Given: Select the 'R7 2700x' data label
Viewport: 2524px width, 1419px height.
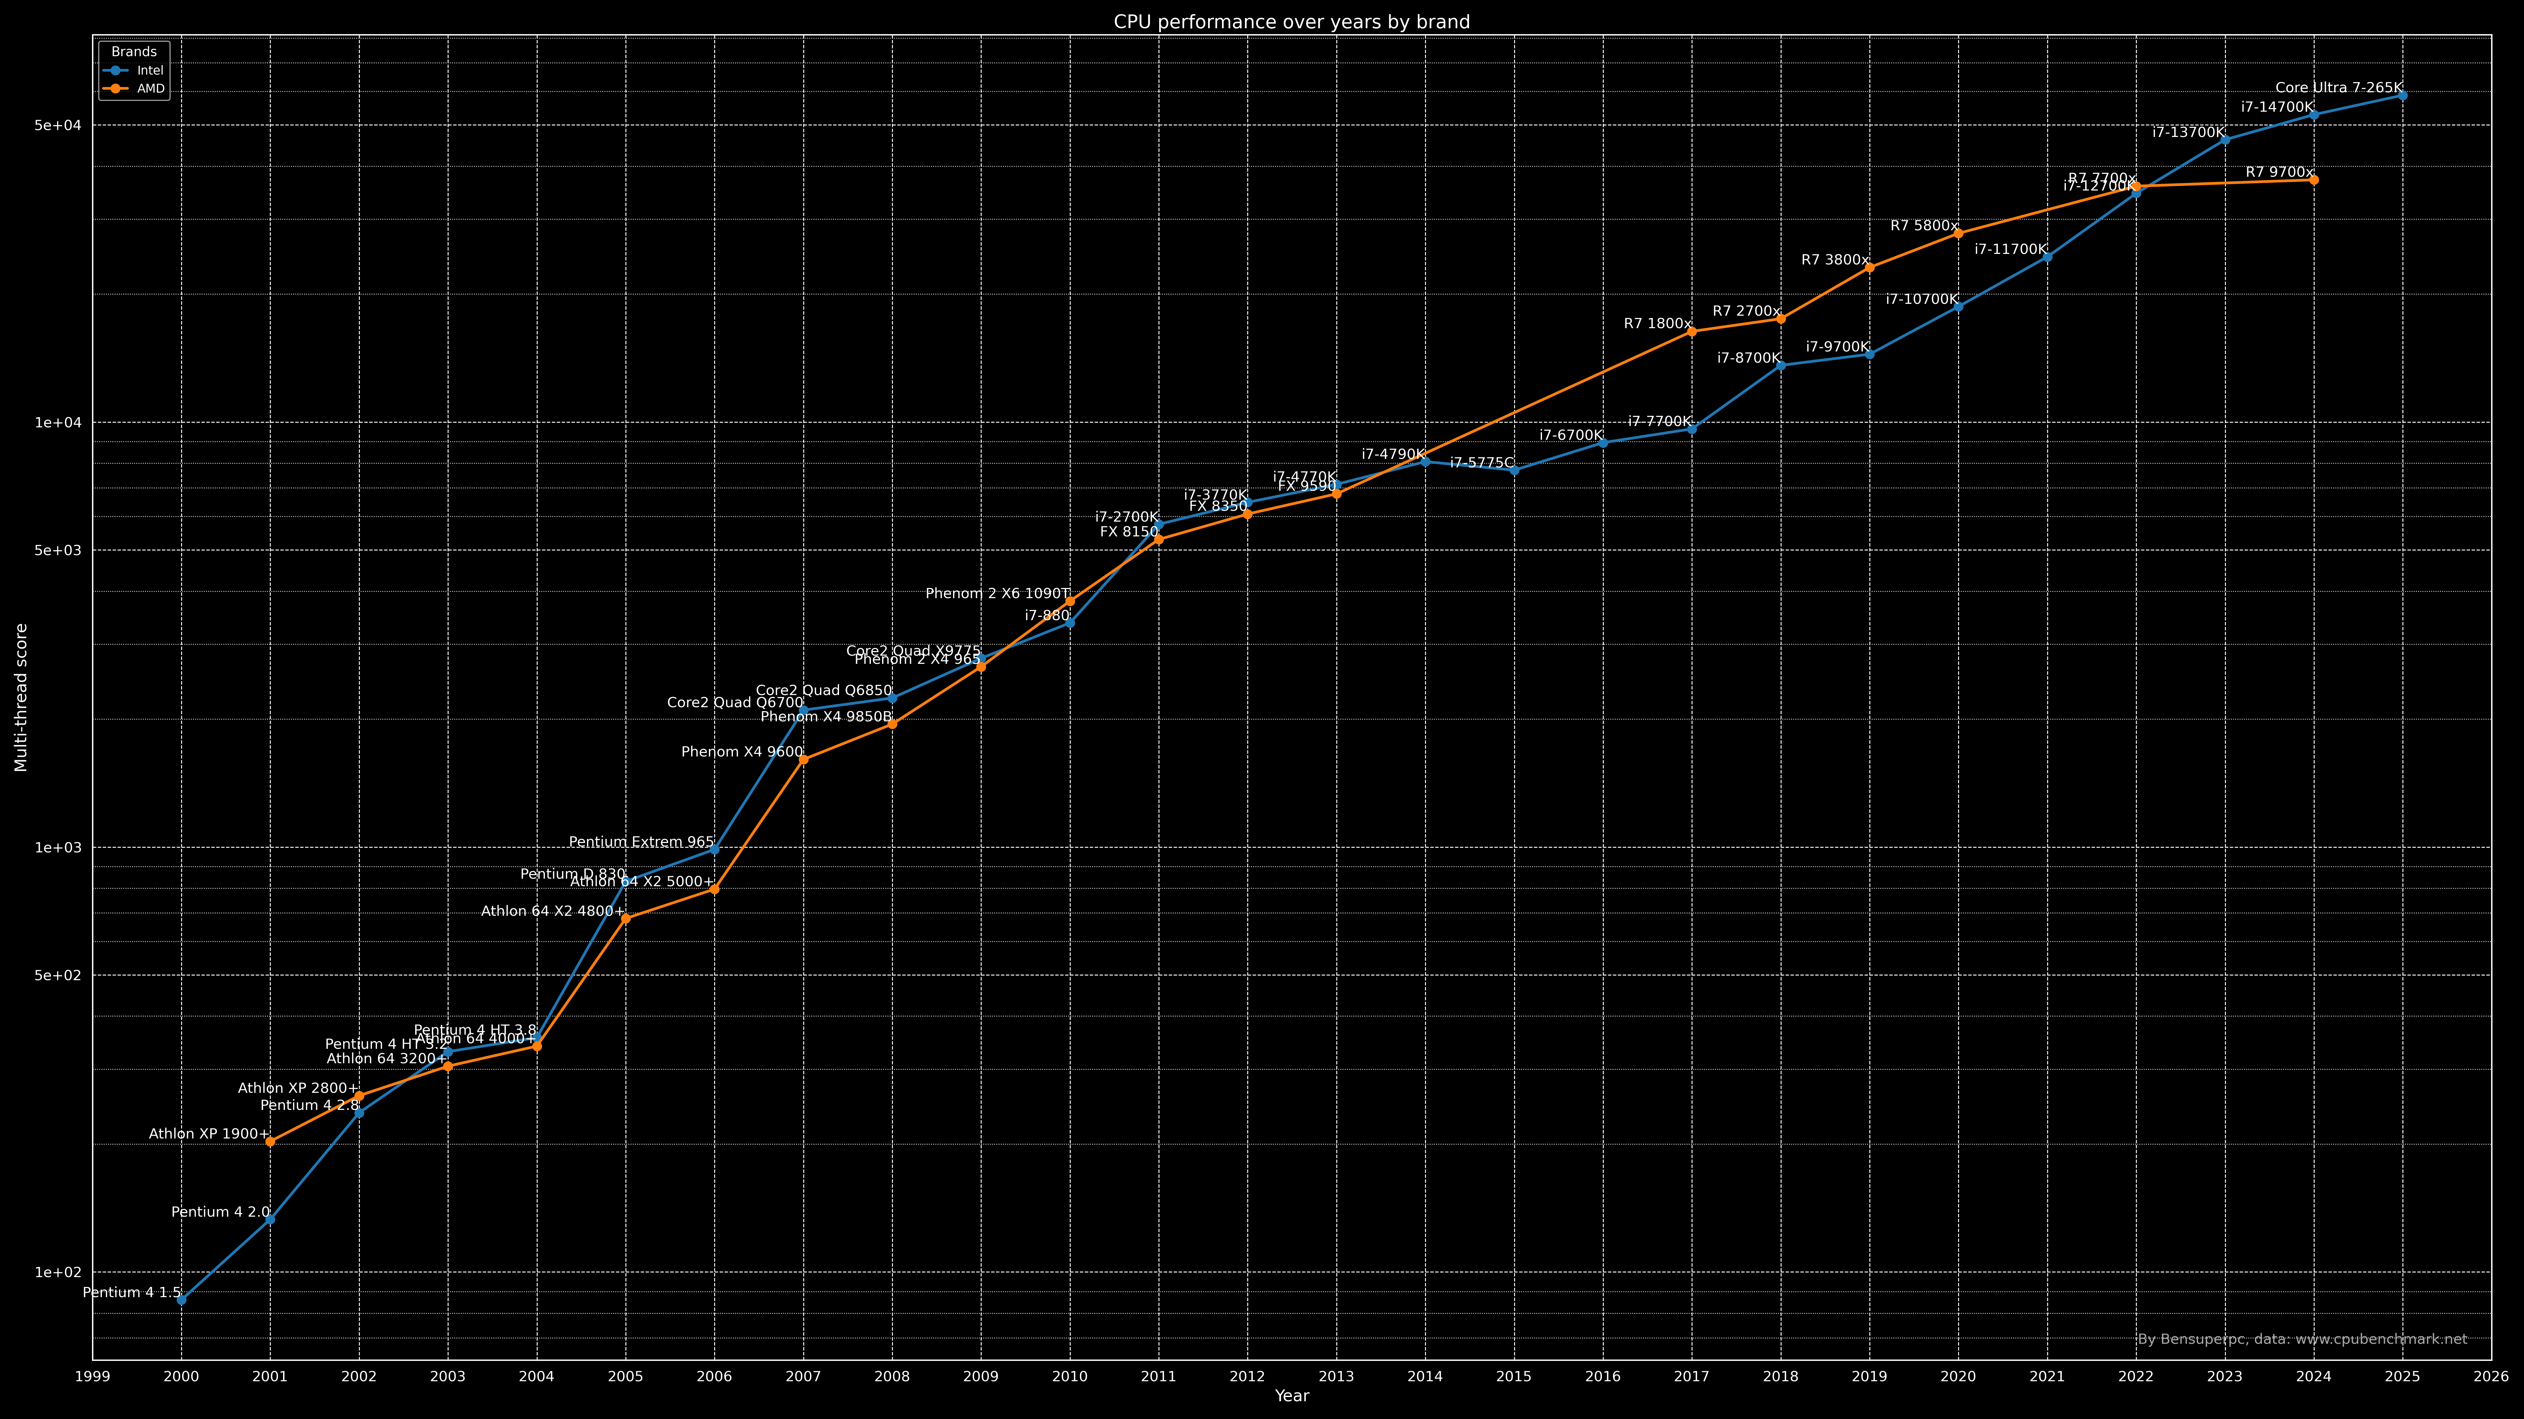Looking at the screenshot, I should click(x=1747, y=311).
